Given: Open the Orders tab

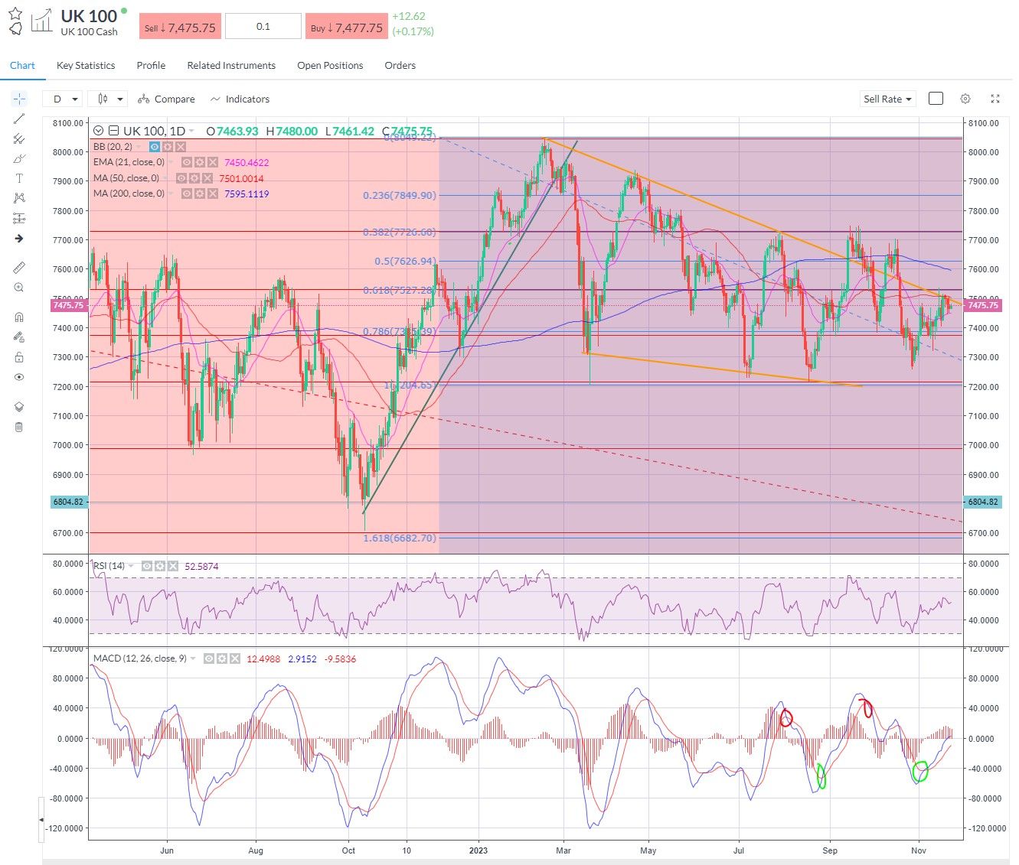Looking at the screenshot, I should click(400, 65).
